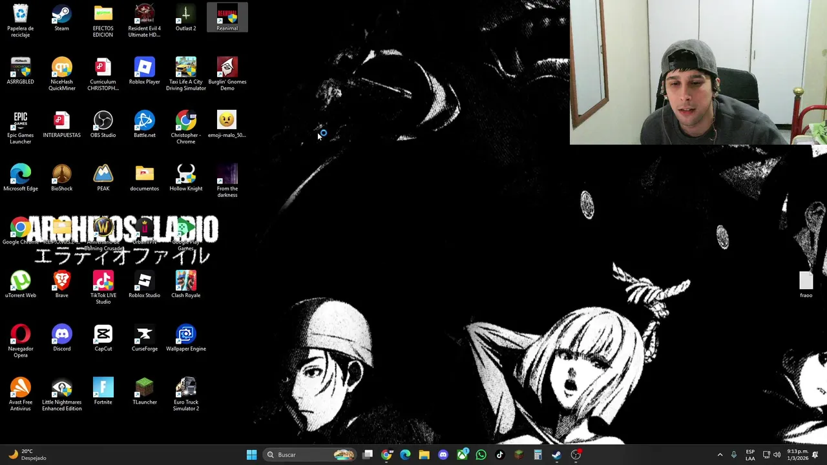The image size is (827, 465).
Task: Select Taxi Life A City Driving Simulator icon
Action: [185, 74]
